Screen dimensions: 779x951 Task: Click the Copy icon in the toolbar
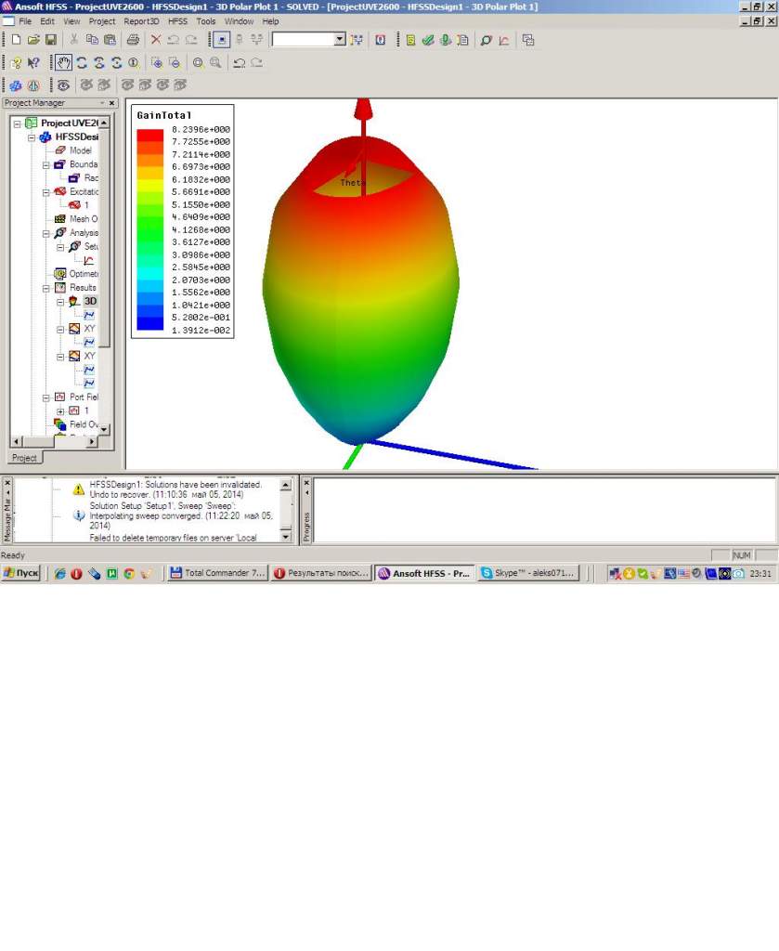tap(92, 40)
